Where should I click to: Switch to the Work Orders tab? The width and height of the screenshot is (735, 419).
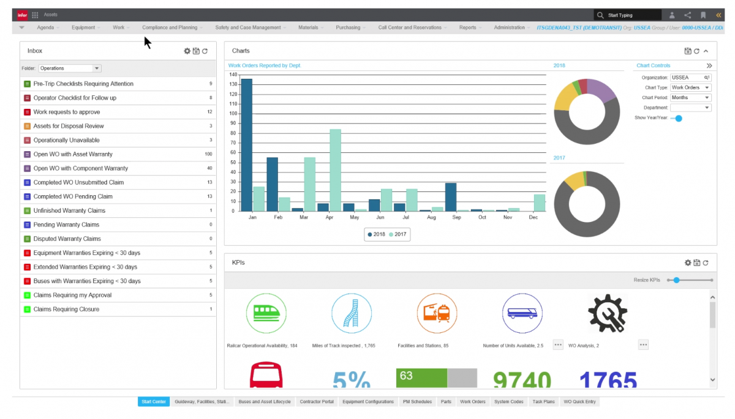tap(472, 402)
